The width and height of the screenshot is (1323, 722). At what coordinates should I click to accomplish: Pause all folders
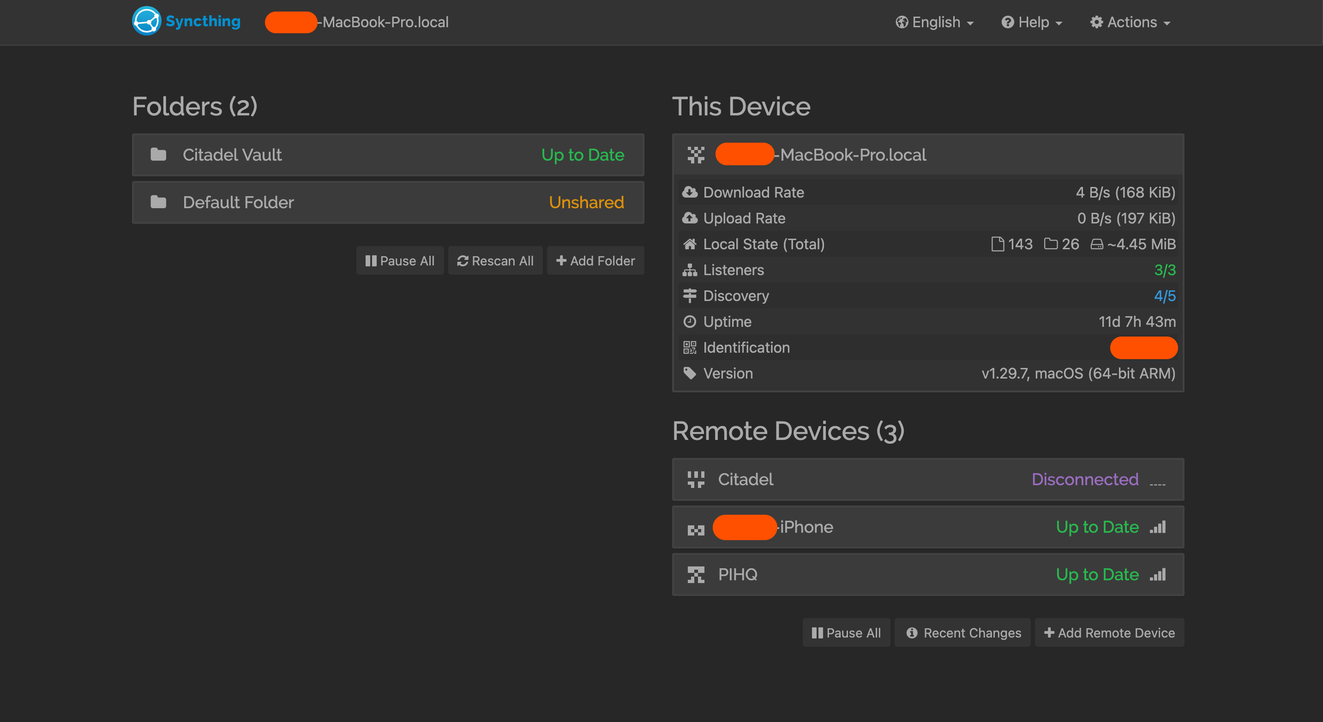[x=400, y=261]
